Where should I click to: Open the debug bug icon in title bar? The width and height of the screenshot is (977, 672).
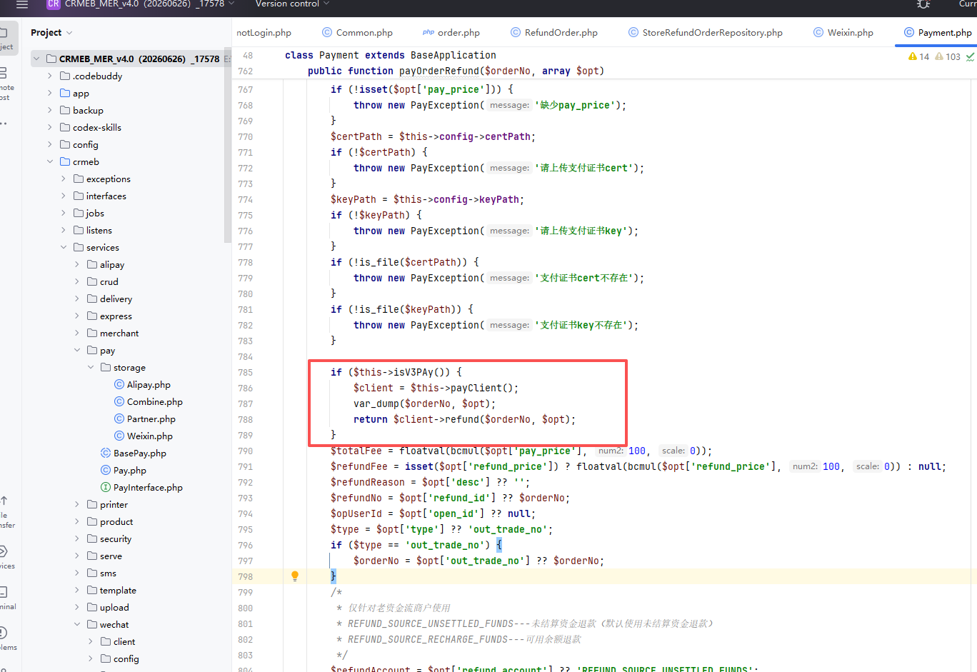pos(923,4)
